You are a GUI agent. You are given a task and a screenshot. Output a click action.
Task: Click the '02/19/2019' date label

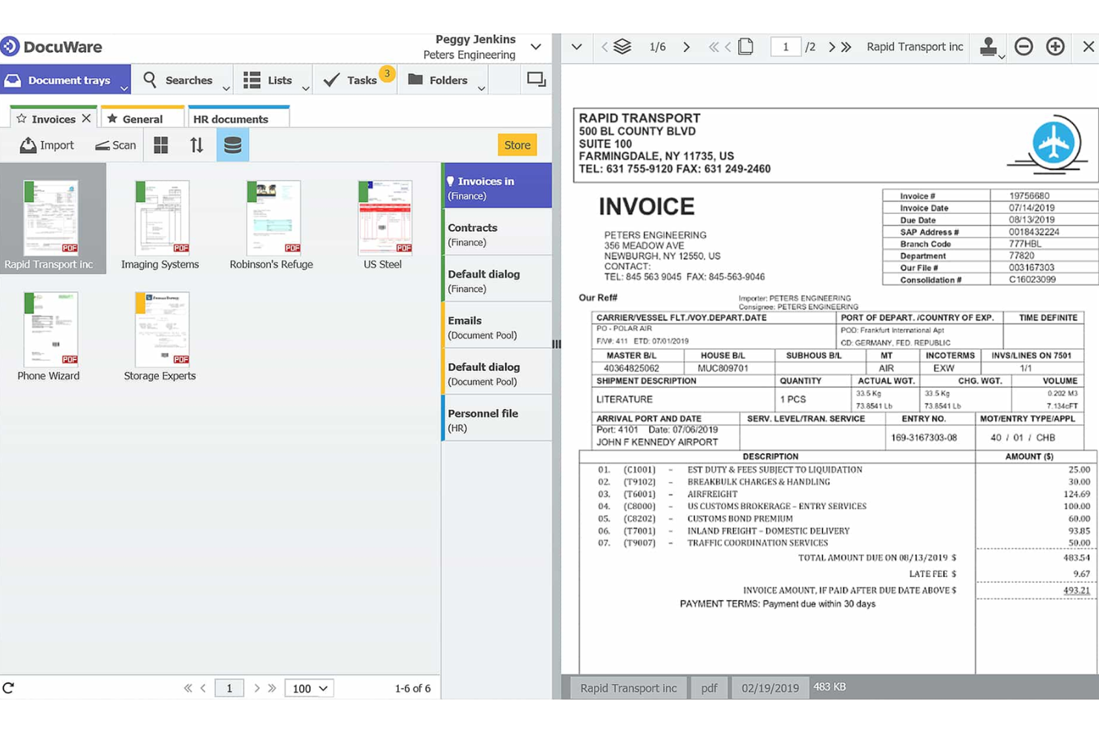point(770,688)
